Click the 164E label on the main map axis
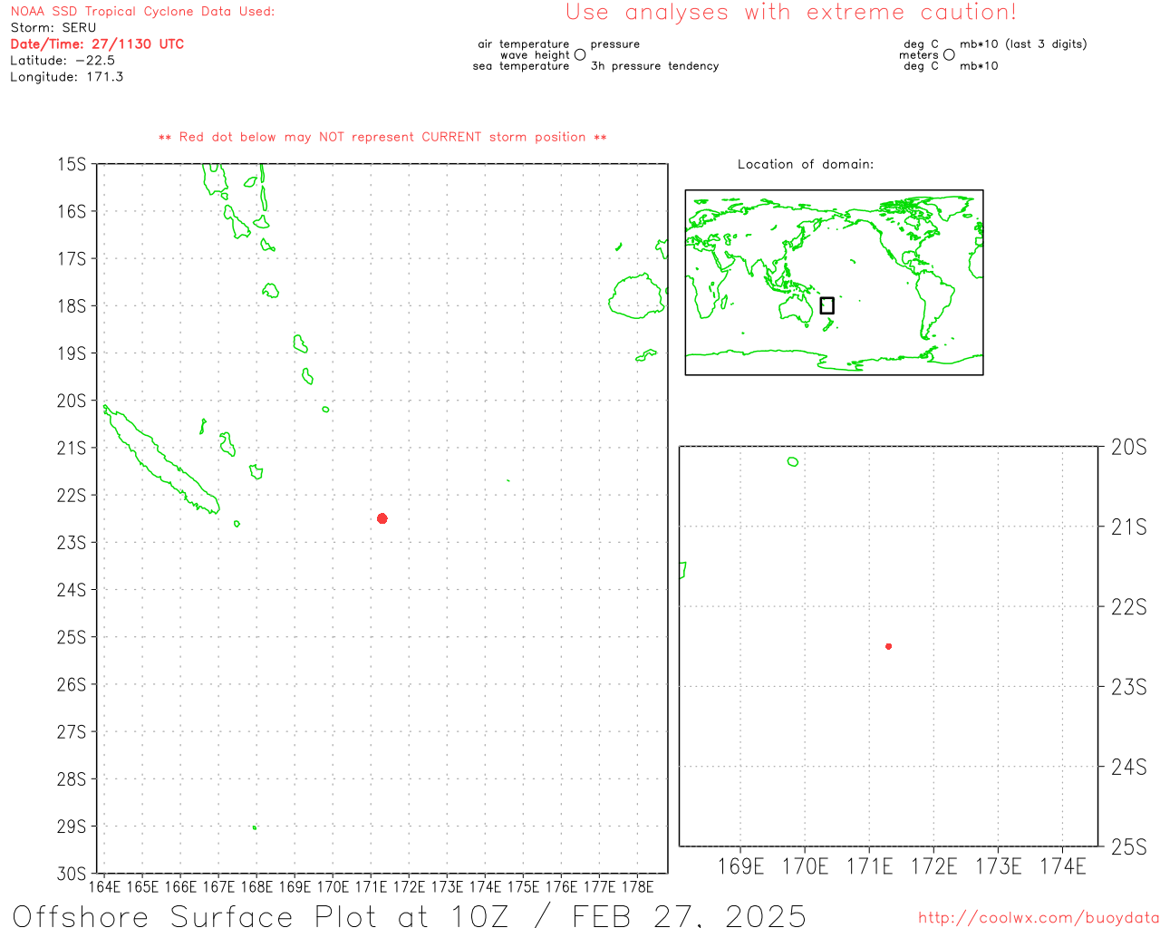 pos(104,886)
